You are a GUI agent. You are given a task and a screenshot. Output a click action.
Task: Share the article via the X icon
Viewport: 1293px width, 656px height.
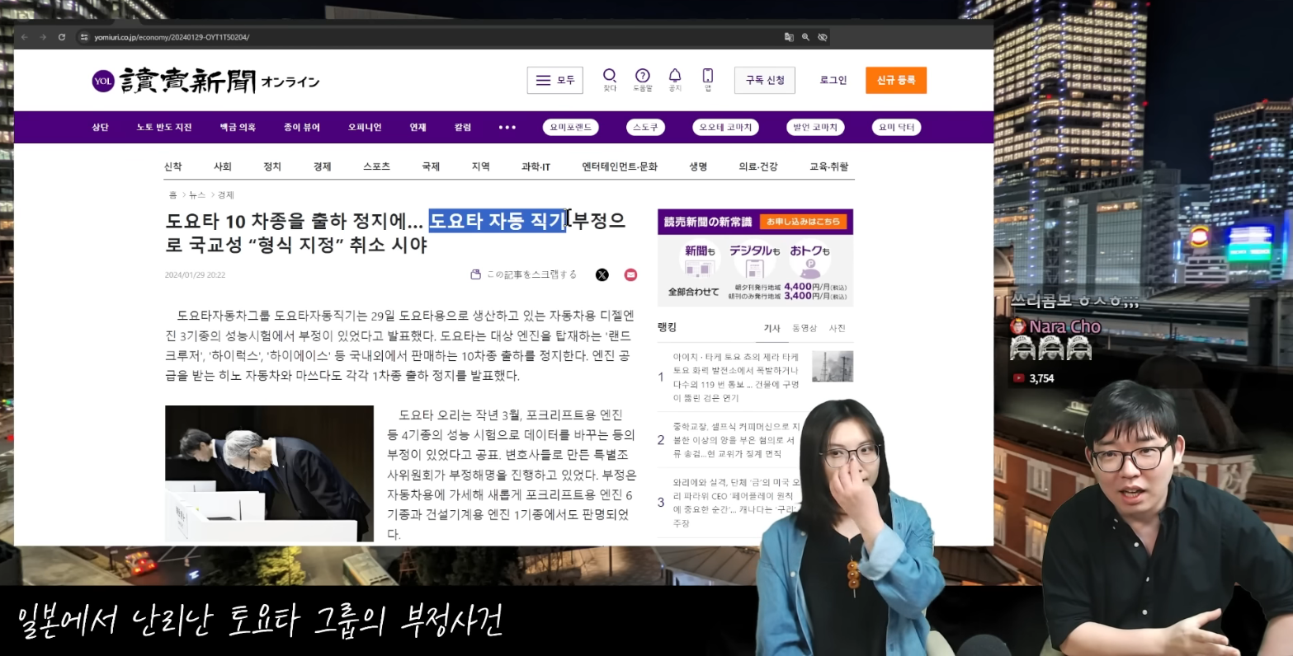[602, 274]
